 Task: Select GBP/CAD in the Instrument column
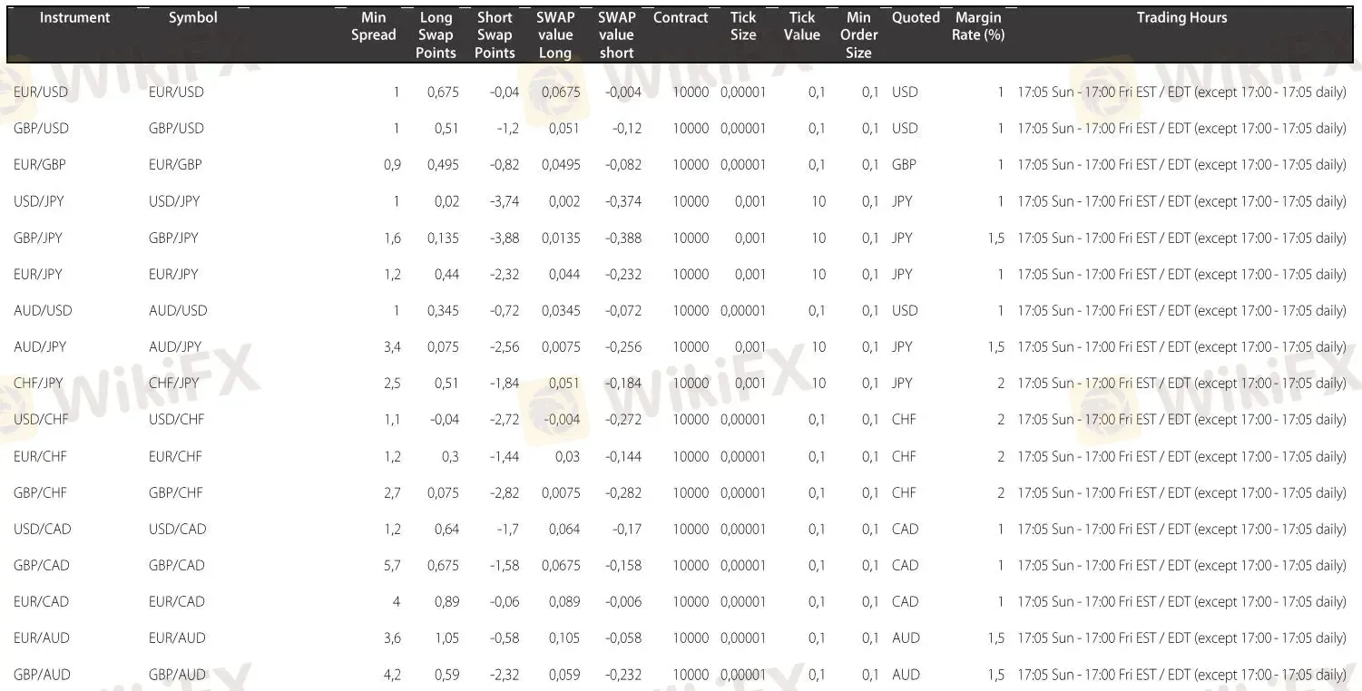tap(42, 565)
